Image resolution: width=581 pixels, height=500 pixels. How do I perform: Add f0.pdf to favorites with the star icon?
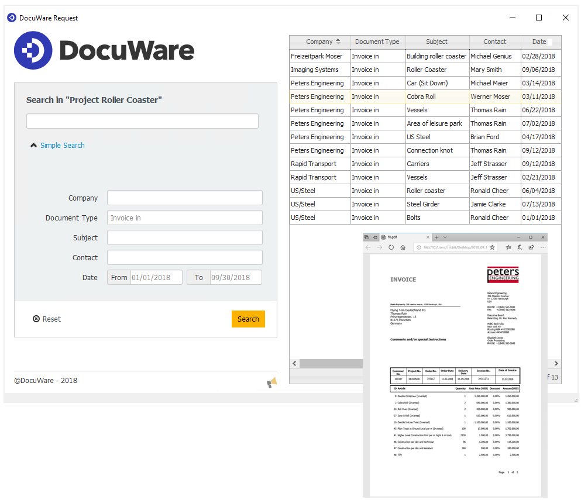(492, 247)
